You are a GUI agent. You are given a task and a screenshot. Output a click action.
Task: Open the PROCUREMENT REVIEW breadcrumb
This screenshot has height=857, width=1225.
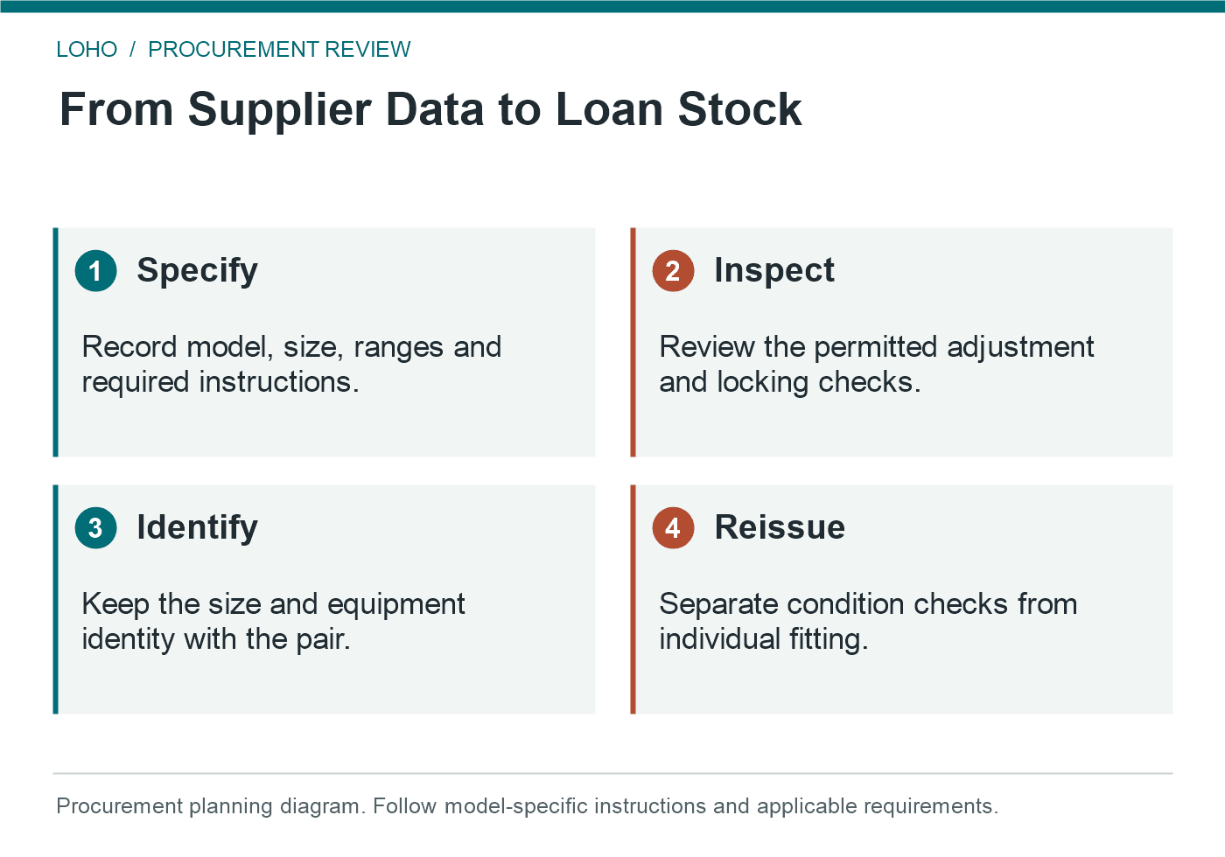[279, 49]
